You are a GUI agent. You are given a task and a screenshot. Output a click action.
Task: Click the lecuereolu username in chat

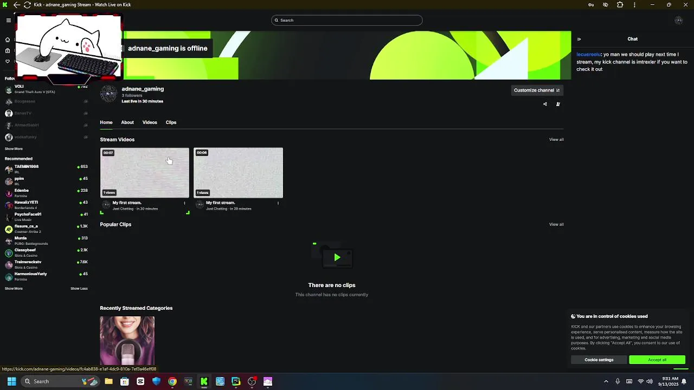coord(588,55)
